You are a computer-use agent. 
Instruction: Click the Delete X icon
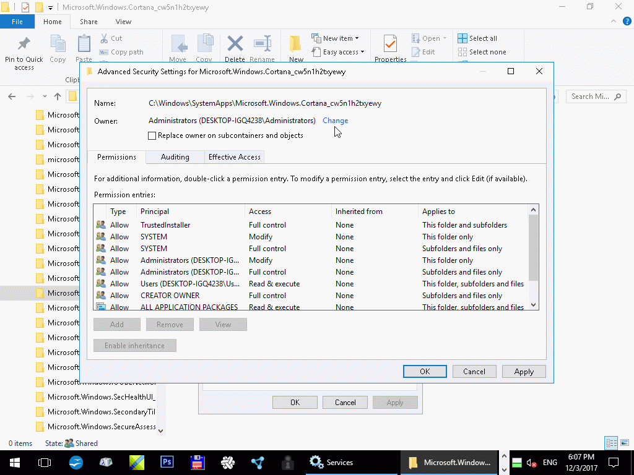coord(235,44)
